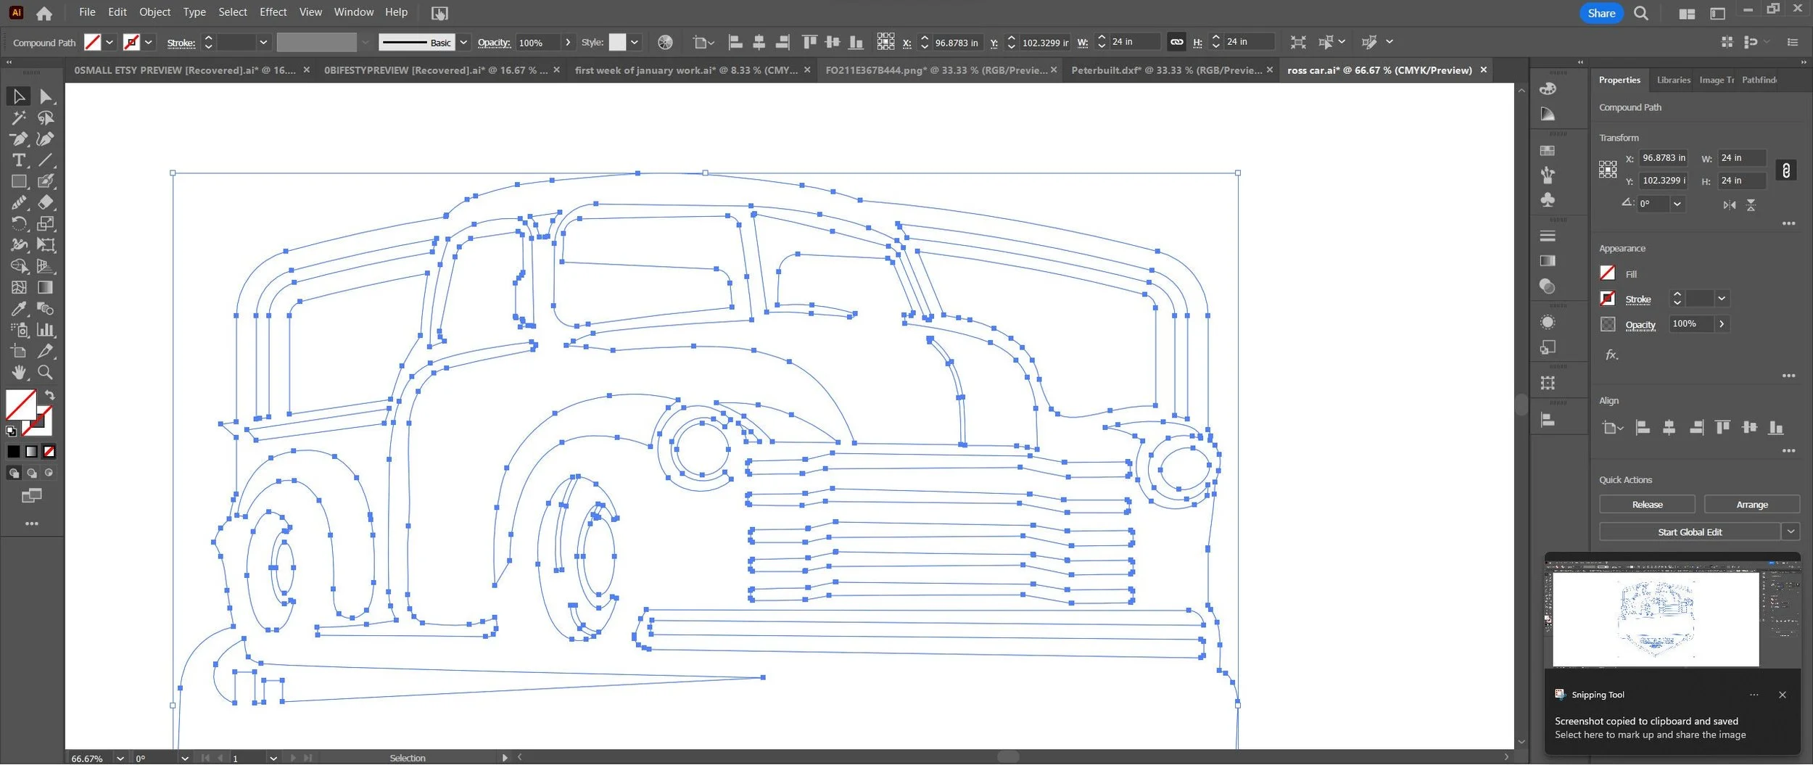Image resolution: width=1813 pixels, height=765 pixels.
Task: Click the Rectangle tool
Action: coord(19,181)
